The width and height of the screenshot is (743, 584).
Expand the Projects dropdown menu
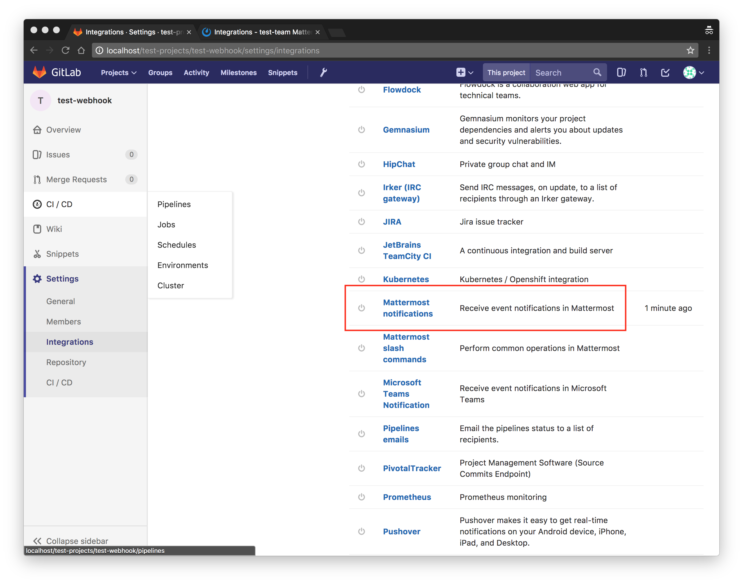tap(118, 73)
